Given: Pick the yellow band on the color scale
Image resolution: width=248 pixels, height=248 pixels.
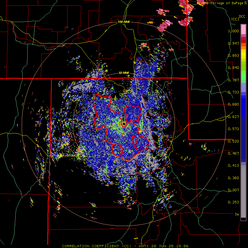Looking at the screenshot, I should tap(243, 54).
